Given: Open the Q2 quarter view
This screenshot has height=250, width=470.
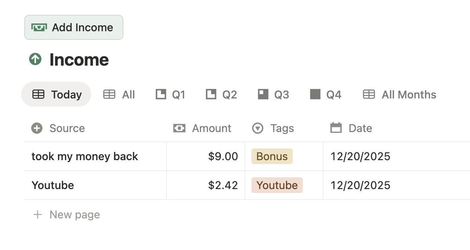Looking at the screenshot, I should [x=221, y=95].
